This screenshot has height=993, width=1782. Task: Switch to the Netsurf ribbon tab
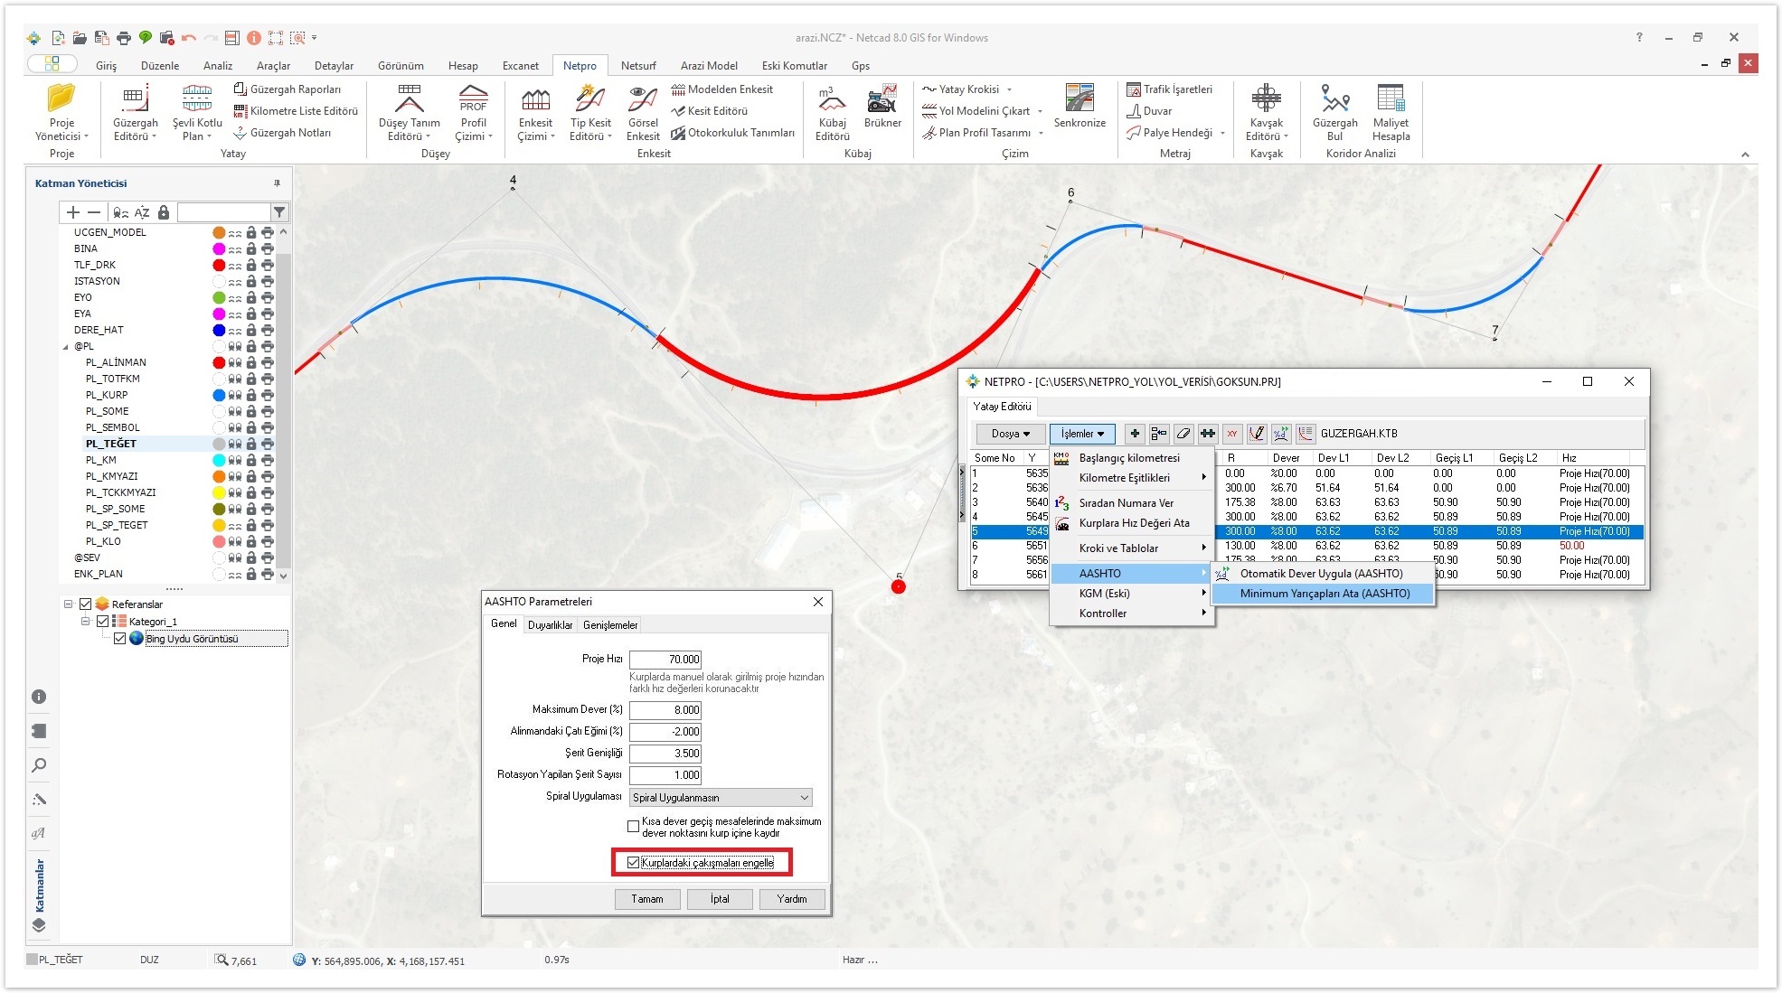(638, 65)
